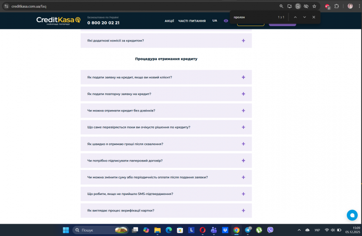Click the taskbar search box

click(100, 230)
